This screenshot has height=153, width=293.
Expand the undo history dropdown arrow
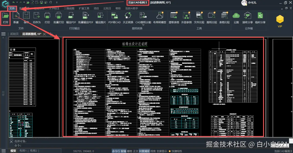(17, 2)
